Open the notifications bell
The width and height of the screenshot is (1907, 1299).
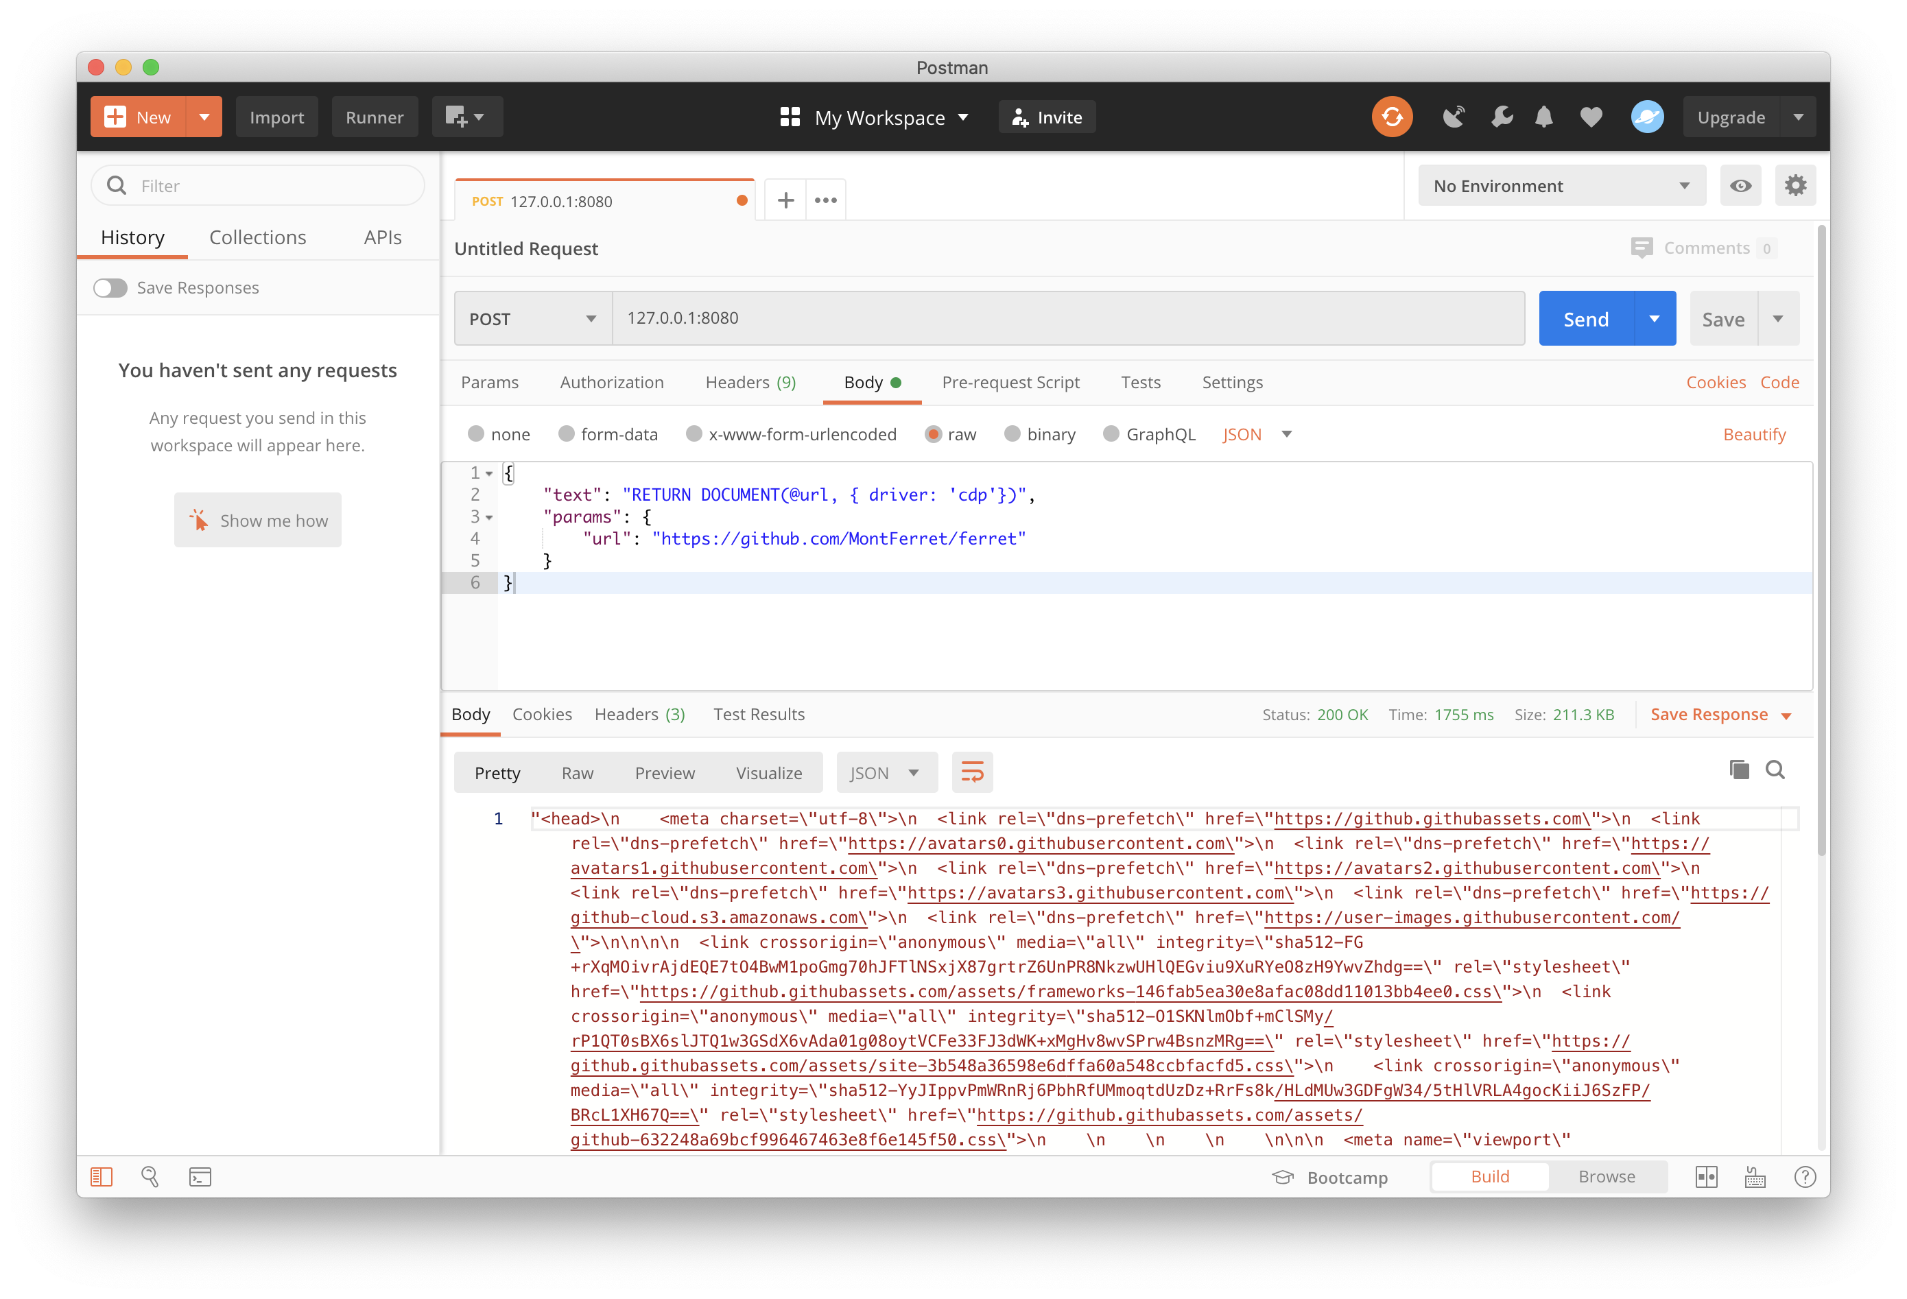pos(1543,117)
